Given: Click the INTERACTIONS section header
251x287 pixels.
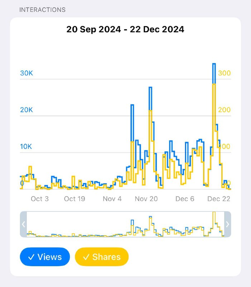Looking at the screenshot, I should point(42,10).
